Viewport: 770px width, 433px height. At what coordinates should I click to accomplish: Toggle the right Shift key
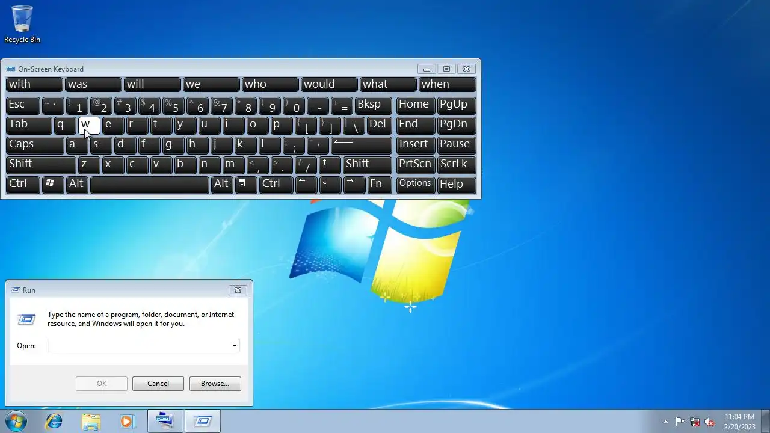point(368,164)
